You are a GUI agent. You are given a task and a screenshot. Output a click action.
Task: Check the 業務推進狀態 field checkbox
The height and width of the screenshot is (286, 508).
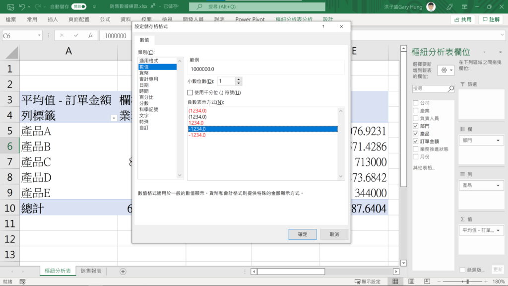pyautogui.click(x=416, y=149)
